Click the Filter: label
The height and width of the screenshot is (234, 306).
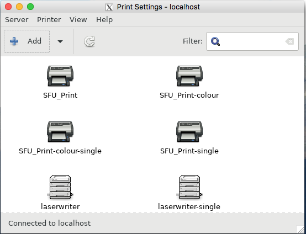(x=193, y=41)
